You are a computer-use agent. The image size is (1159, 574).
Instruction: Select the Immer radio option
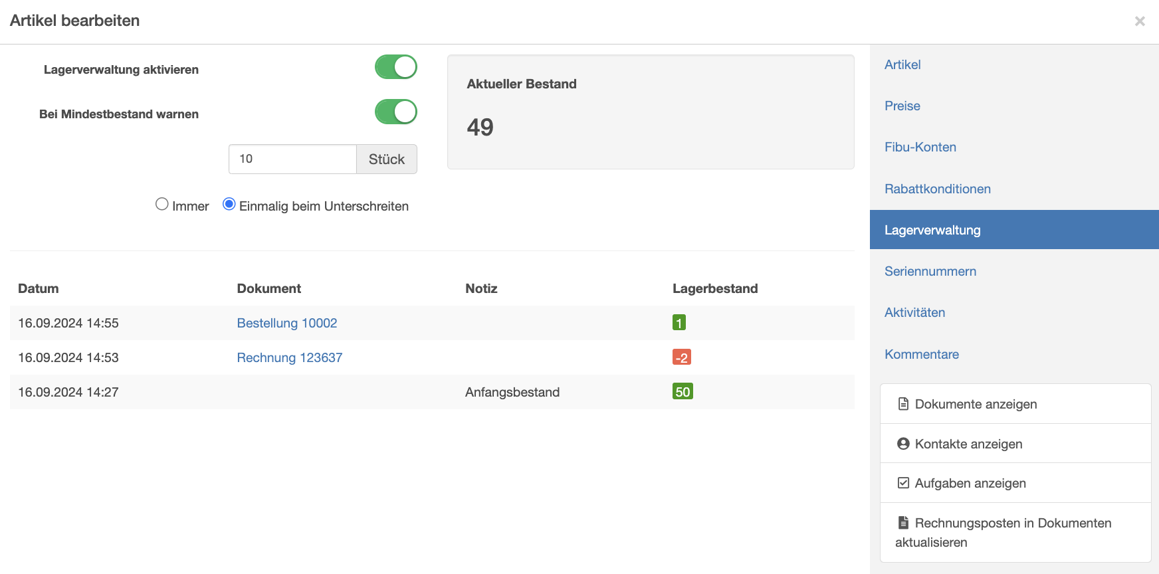(162, 205)
